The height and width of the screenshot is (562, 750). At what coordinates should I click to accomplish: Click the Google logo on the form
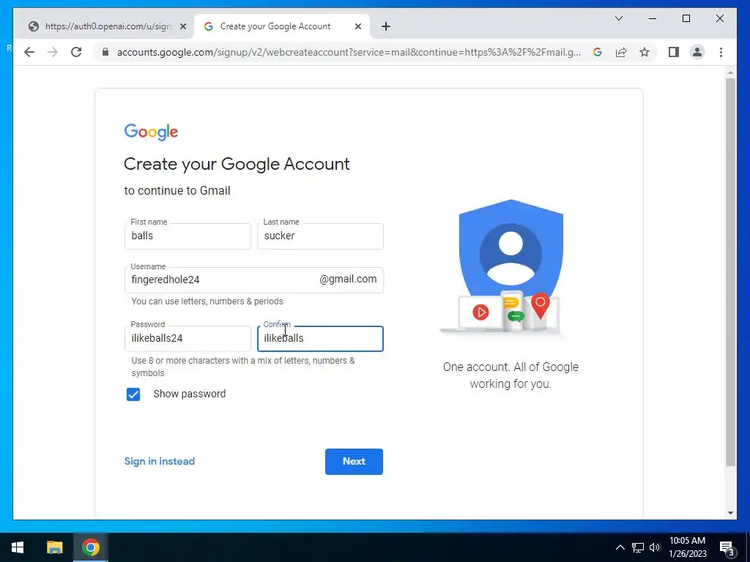(151, 132)
